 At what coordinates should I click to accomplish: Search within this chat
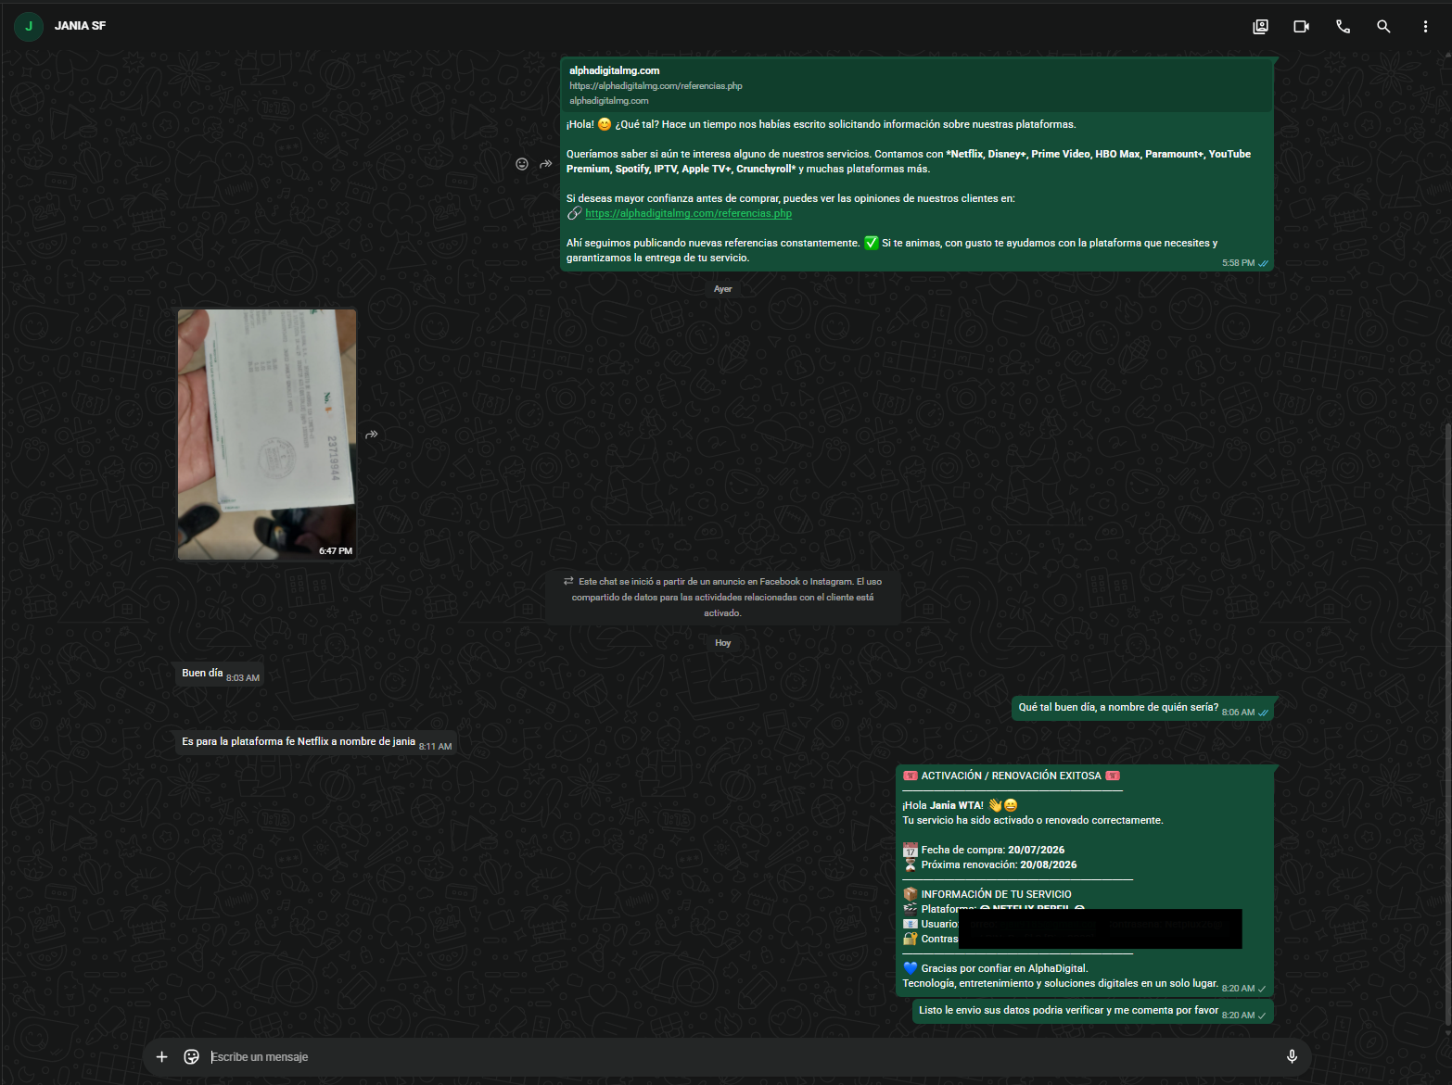pyautogui.click(x=1383, y=27)
